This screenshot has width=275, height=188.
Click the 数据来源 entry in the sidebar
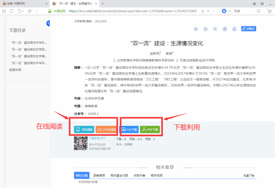point(16,70)
